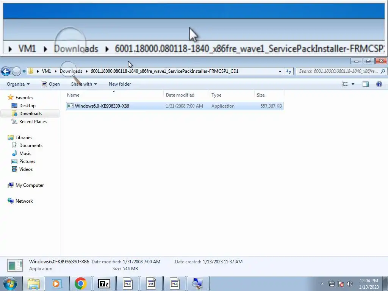Open the Pictures library
Screen dimensions: 388x291
click(27, 161)
